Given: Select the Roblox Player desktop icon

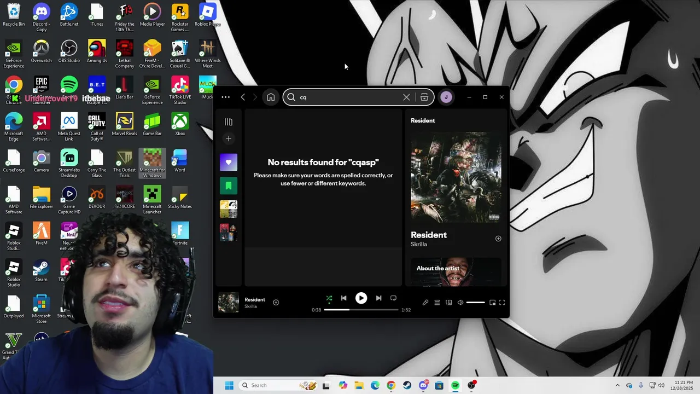Looking at the screenshot, I should 207,15.
